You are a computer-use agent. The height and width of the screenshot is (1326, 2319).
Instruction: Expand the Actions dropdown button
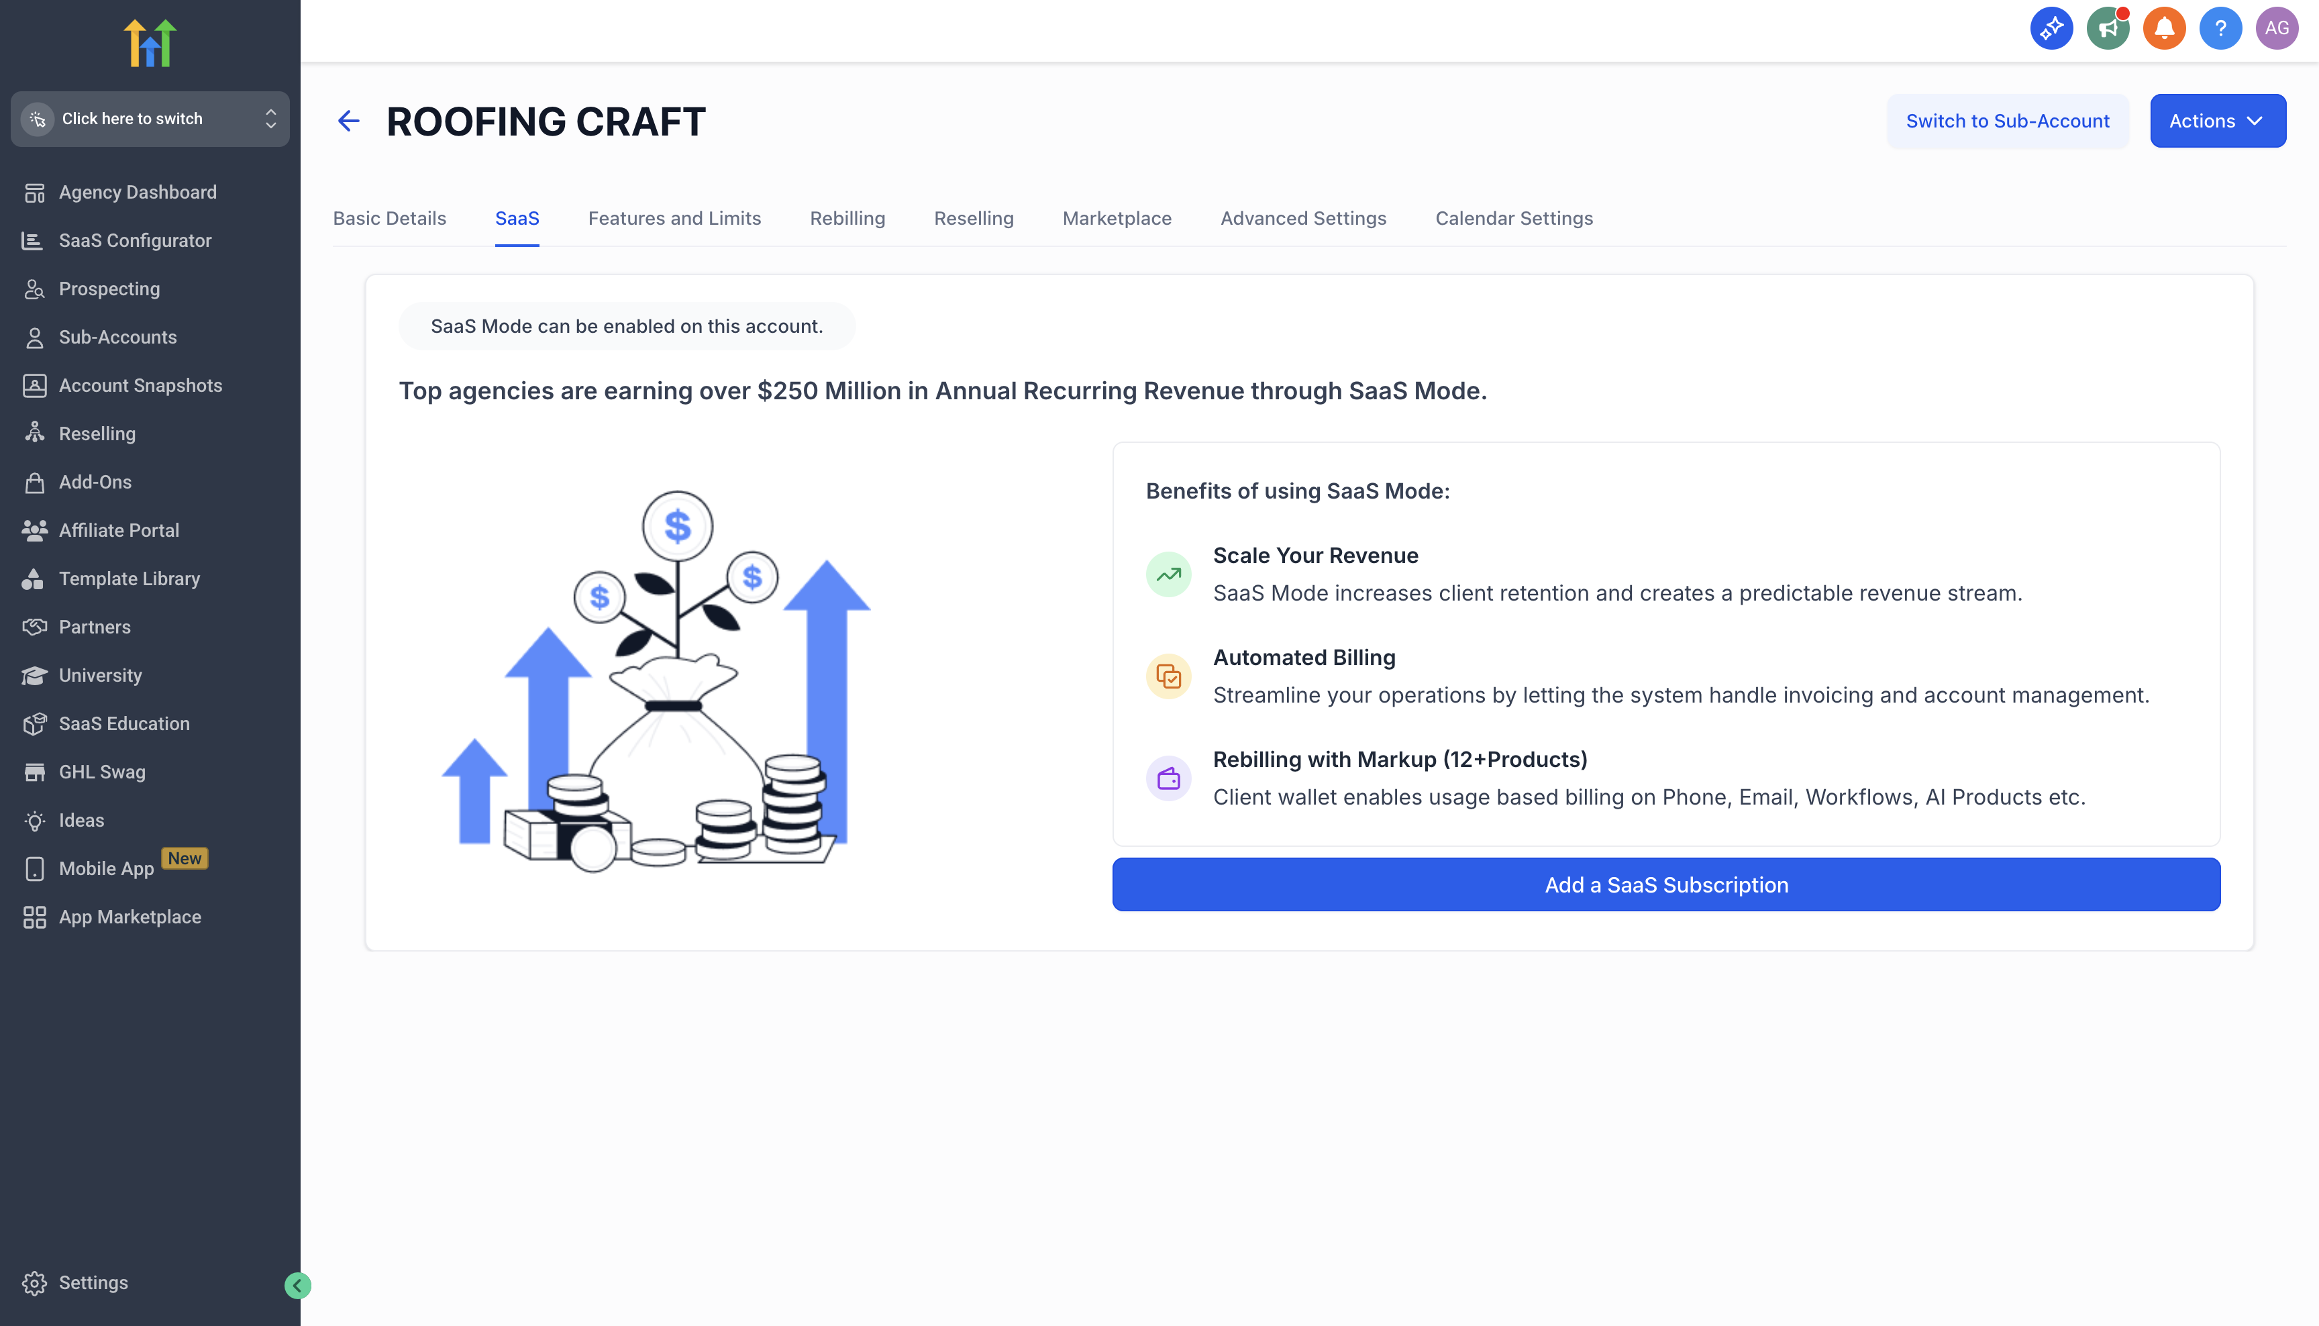point(2217,121)
